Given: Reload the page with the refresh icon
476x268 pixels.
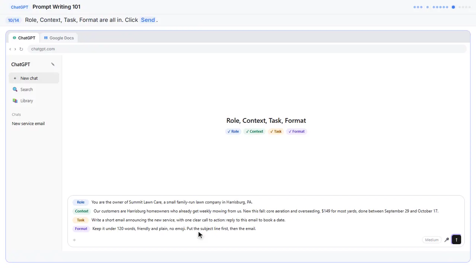Looking at the screenshot, I should click(21, 49).
